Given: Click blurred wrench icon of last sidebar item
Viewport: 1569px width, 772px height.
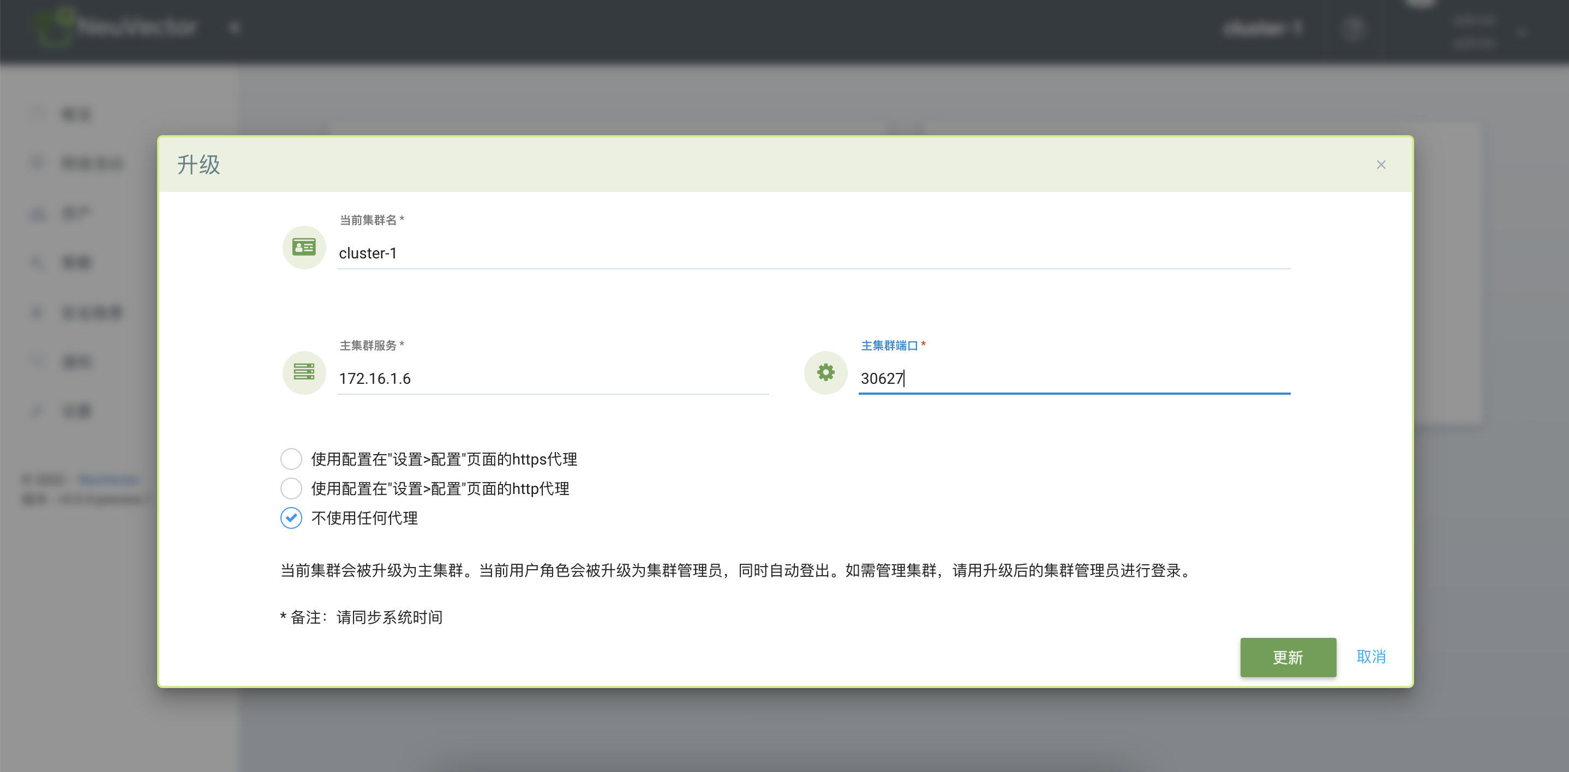Looking at the screenshot, I should coord(38,412).
